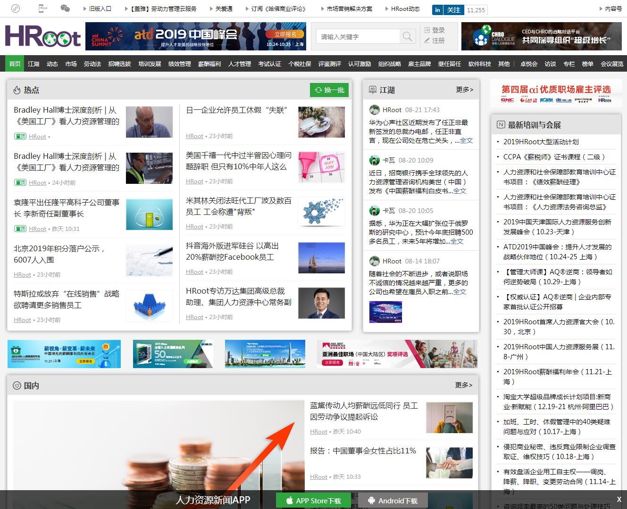Click the HRoot avatar on the 08-21 post
This screenshot has height=509, width=627.
pyautogui.click(x=374, y=110)
